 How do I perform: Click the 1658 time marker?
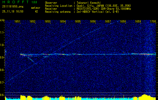(x=123, y=21)
